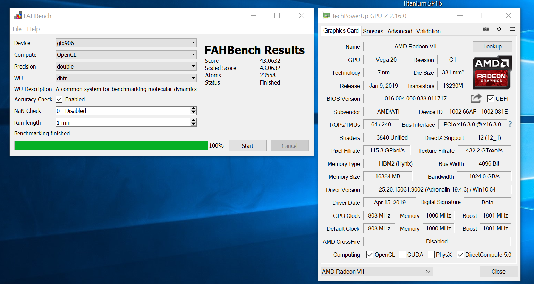Viewport: 534px width, 284px height.
Task: Toggle the OpenCL computing checkbox
Action: click(x=370, y=255)
